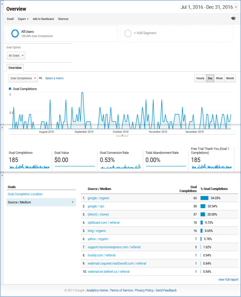
Task: Click the google / organic source link
Action: tap(98, 198)
